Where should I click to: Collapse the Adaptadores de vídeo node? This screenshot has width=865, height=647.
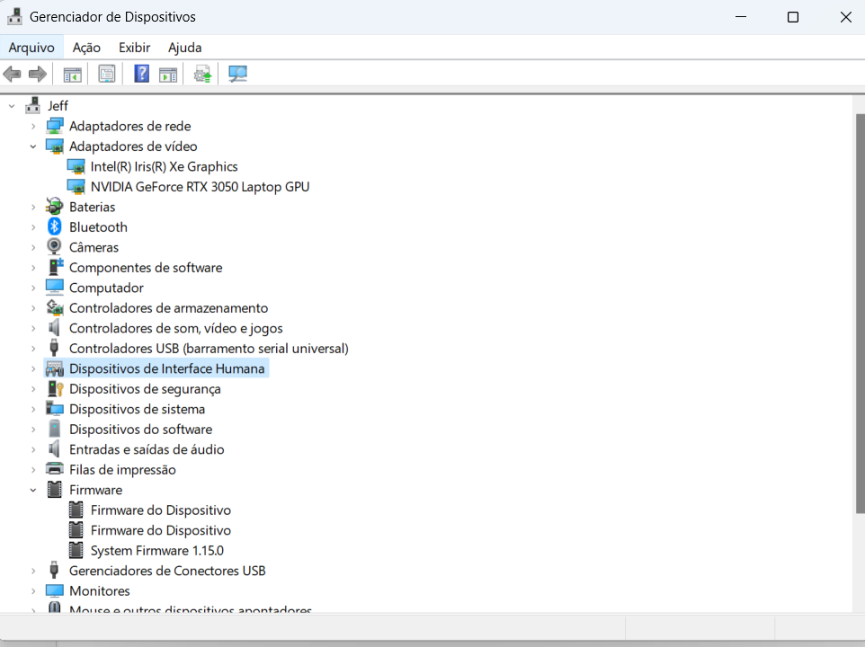point(33,146)
